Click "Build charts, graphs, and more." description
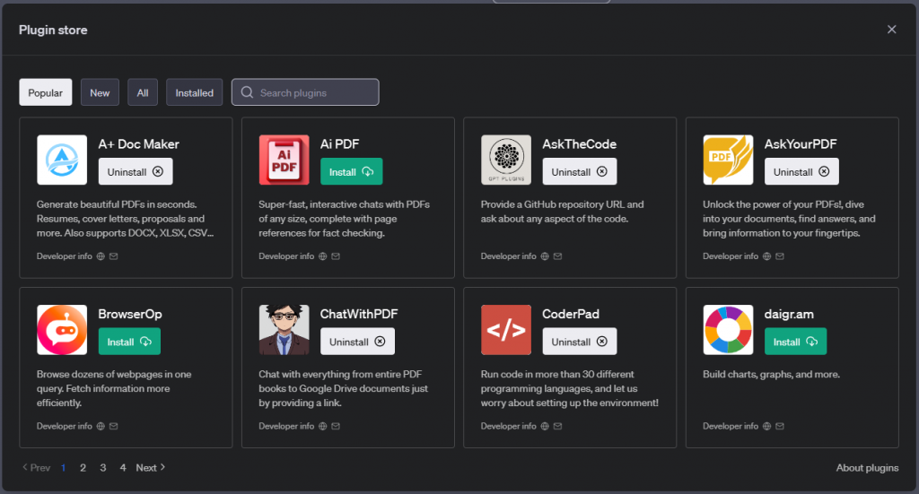The width and height of the screenshot is (919, 494). [771, 374]
